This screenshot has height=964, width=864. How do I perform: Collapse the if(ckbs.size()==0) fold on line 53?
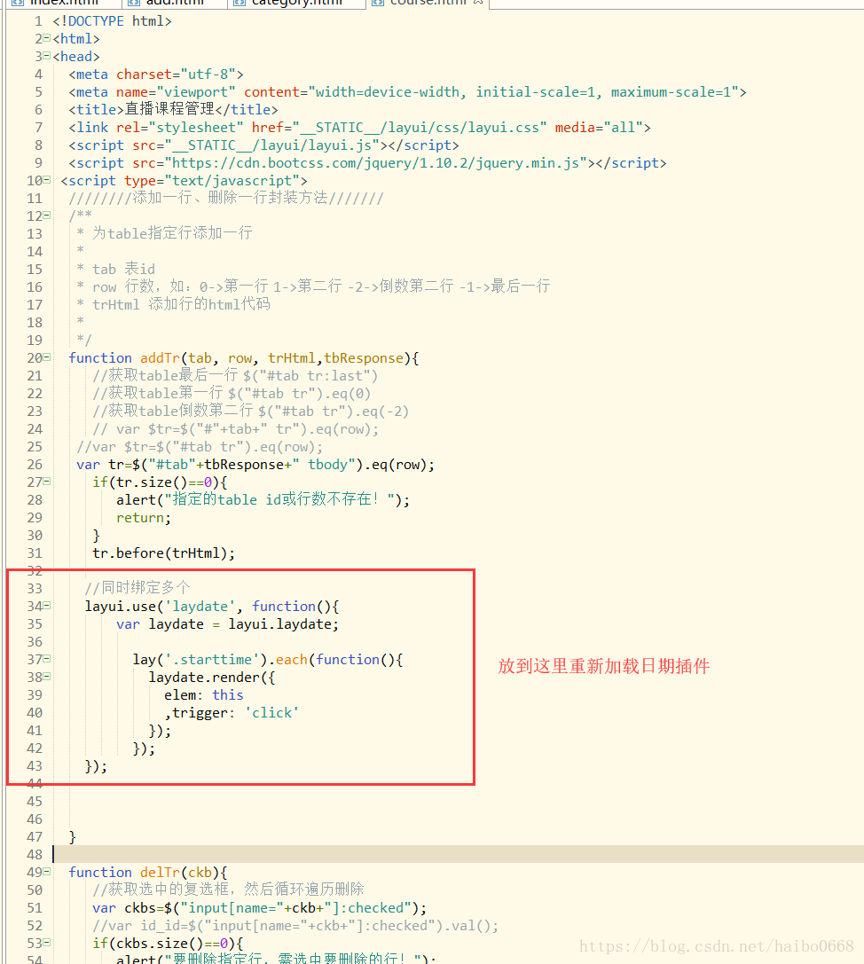[x=47, y=943]
